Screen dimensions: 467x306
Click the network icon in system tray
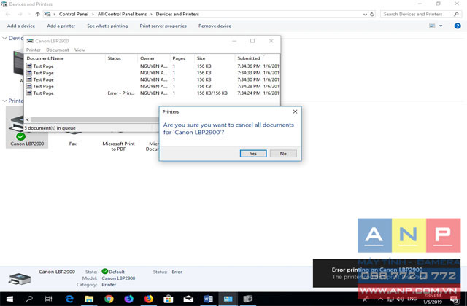(x=390, y=299)
